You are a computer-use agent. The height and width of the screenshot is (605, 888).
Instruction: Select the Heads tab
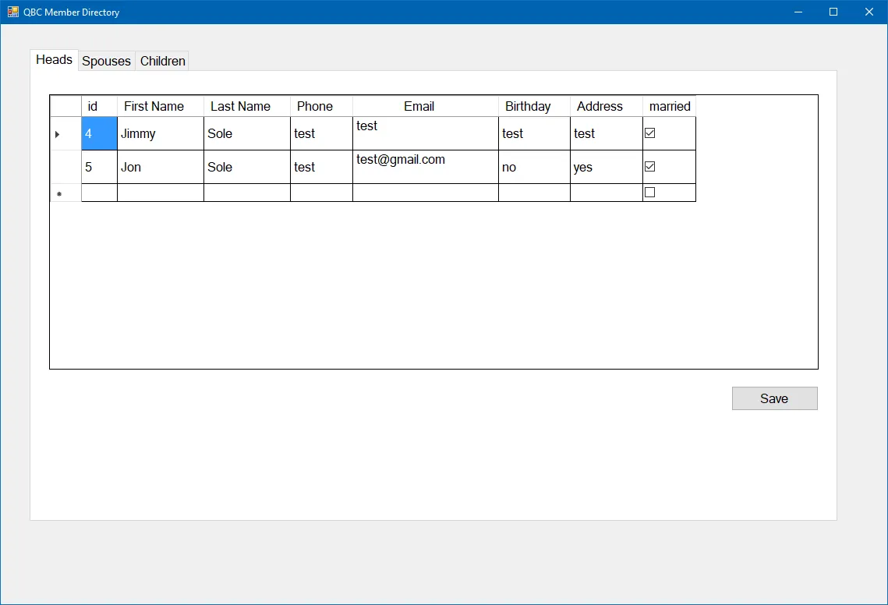(55, 59)
